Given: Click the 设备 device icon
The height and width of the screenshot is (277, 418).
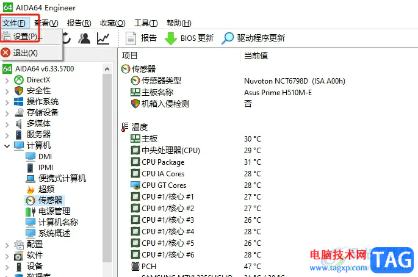Looking at the screenshot, I should click(x=19, y=267).
